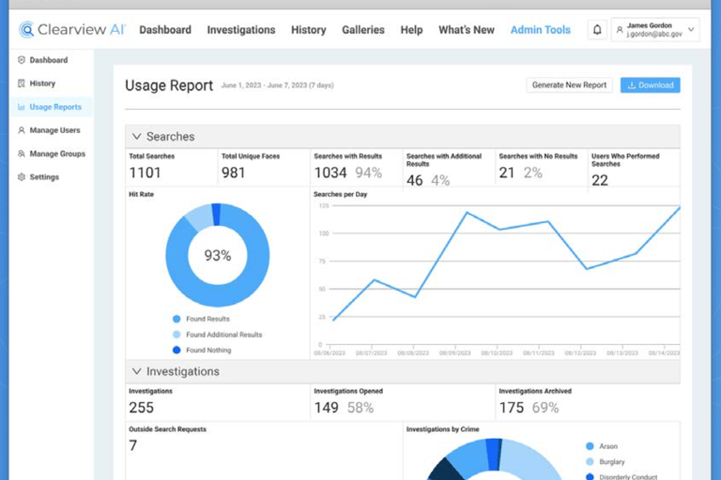Click the Arson color swatch in crime legend
Image resolution: width=721 pixels, height=480 pixels.
coord(590,446)
